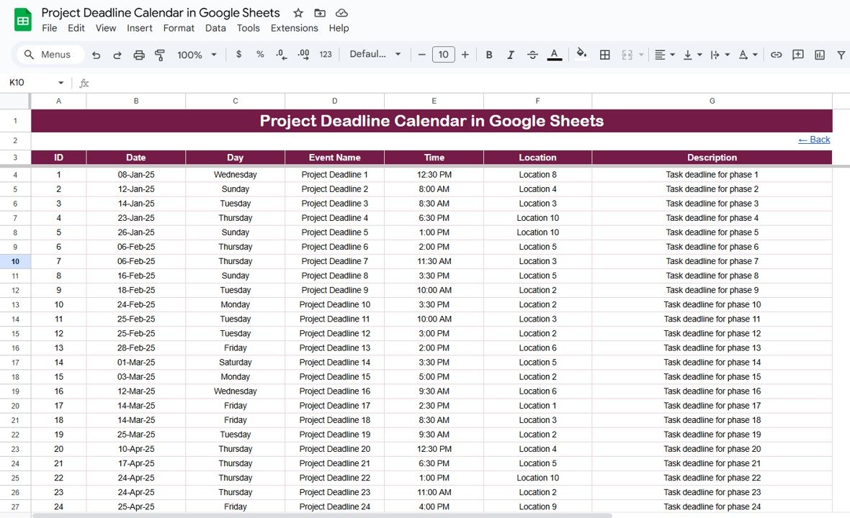The width and height of the screenshot is (850, 518).
Task: Format as currency with dollar icon
Action: tap(238, 55)
